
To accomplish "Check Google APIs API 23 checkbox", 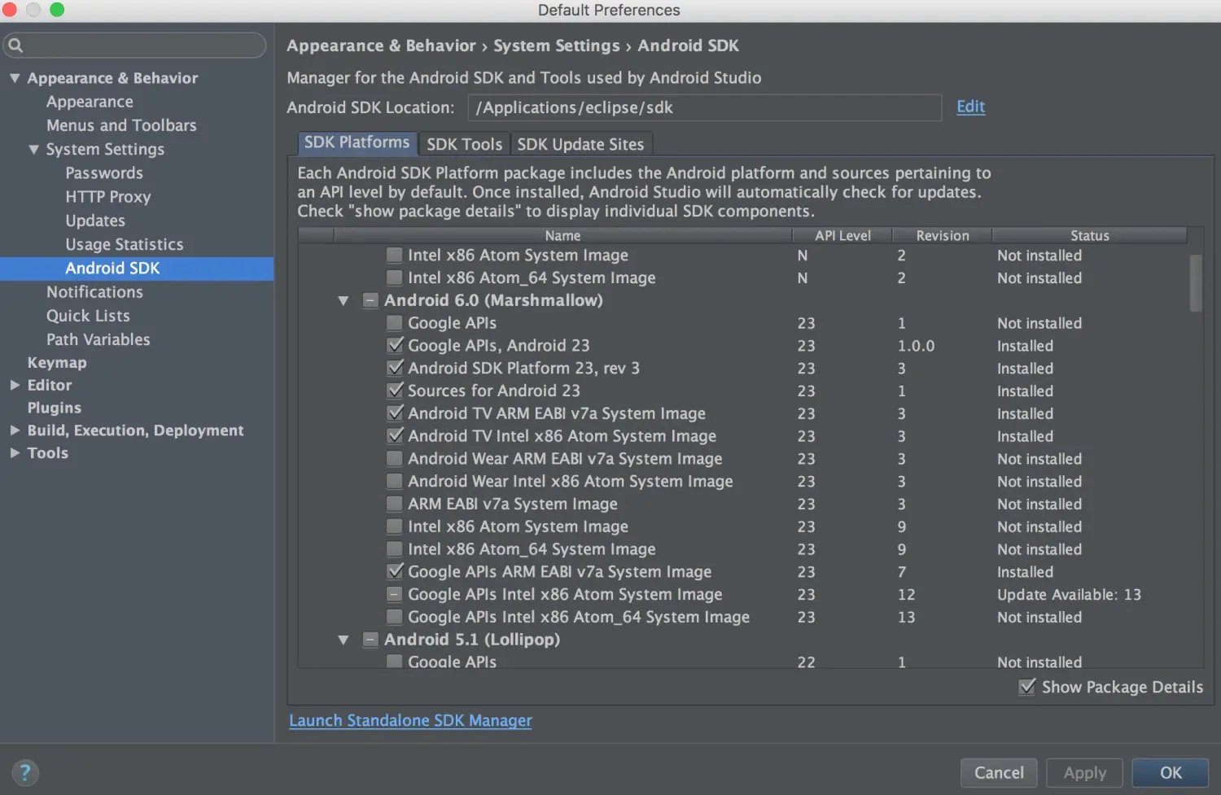I will [x=394, y=323].
